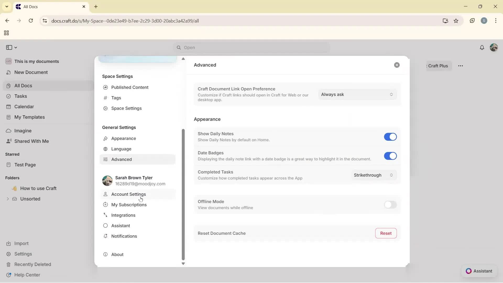The height and width of the screenshot is (283, 503).
Task: Open the Calendar section in sidebar
Action: 24,107
